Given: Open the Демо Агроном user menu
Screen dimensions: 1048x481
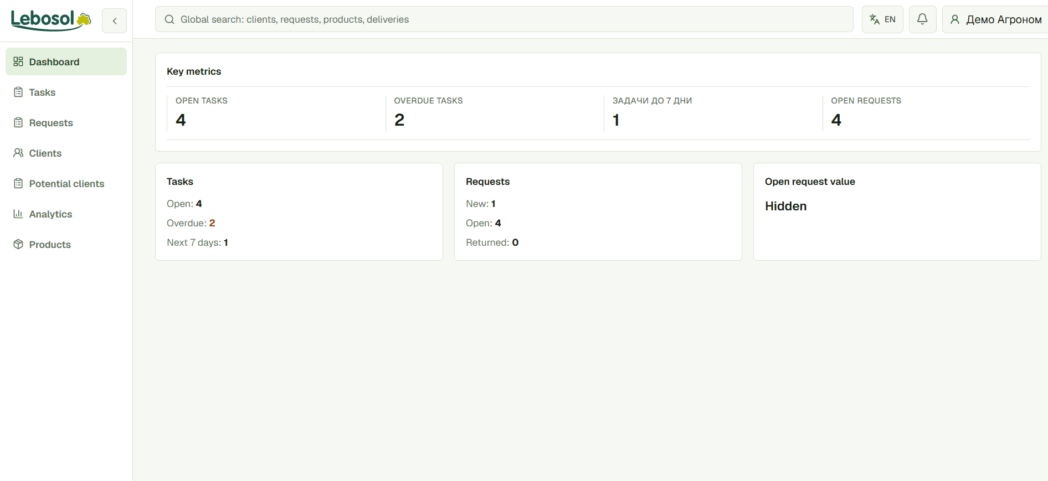Looking at the screenshot, I should [995, 19].
